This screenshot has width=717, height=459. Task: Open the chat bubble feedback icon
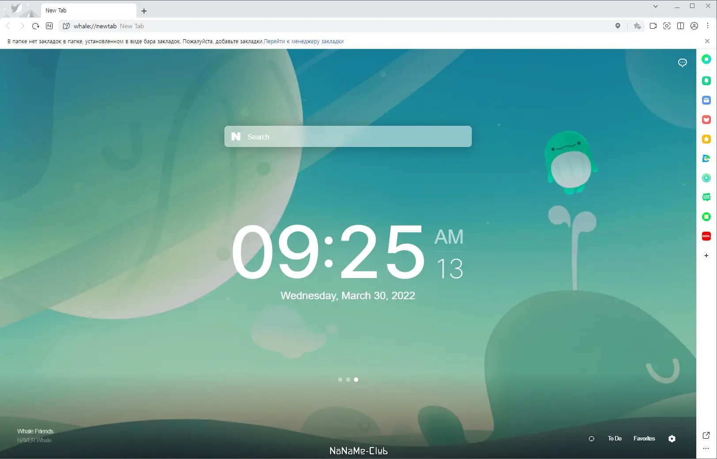[x=683, y=63]
